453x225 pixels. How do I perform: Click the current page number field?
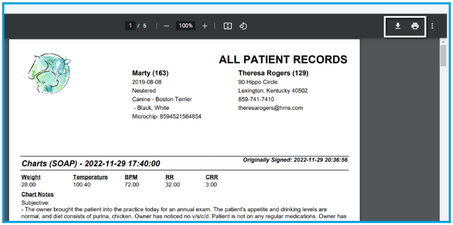point(130,26)
